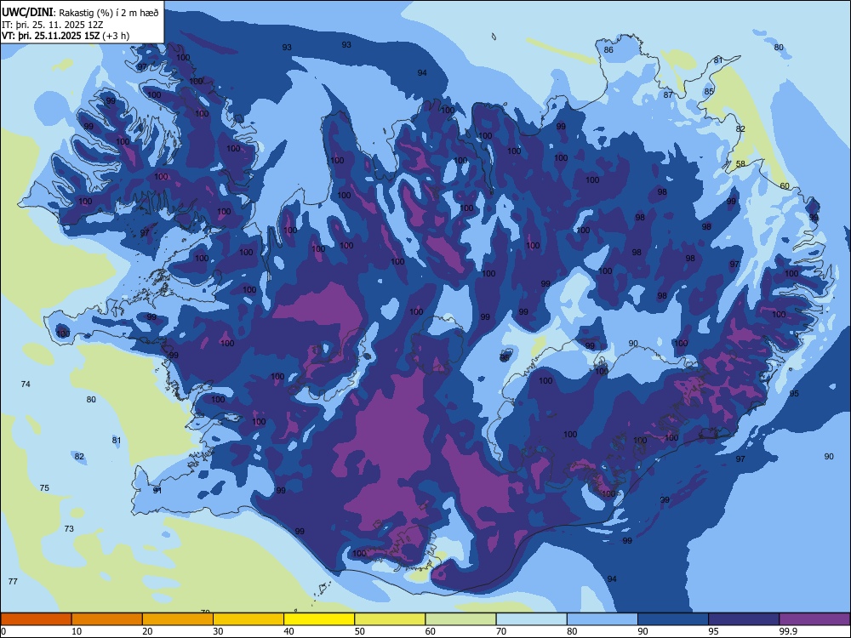The width and height of the screenshot is (851, 638).
Task: Select the pale blue 70–80 legend swatch
Action: click(531, 619)
